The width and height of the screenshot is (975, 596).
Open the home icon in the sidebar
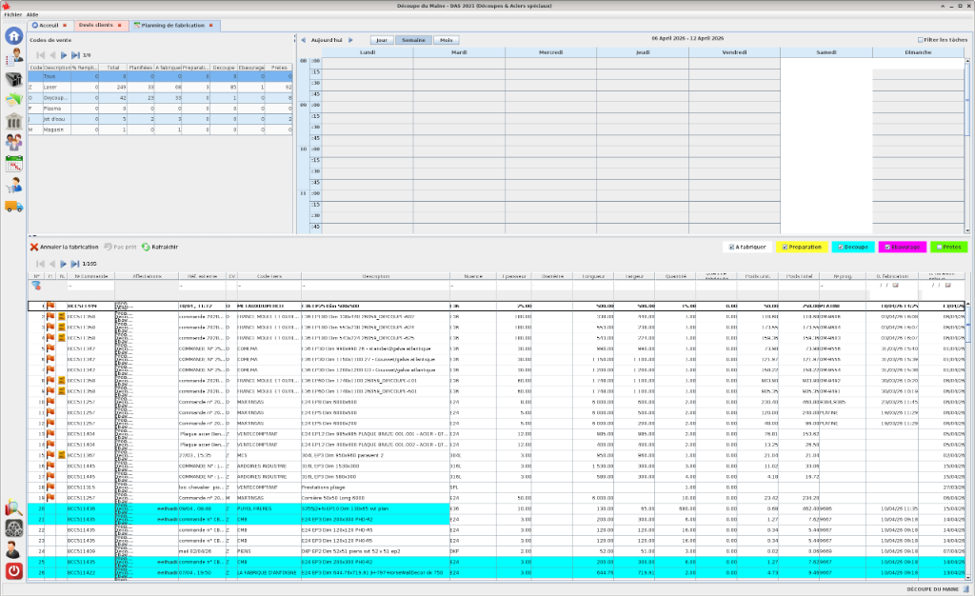(x=13, y=35)
